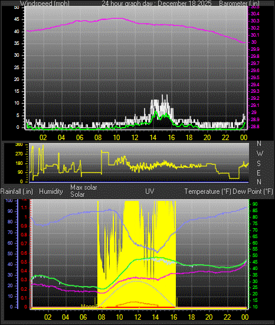Select the 30.2 barometer axis value

pos(255,28)
